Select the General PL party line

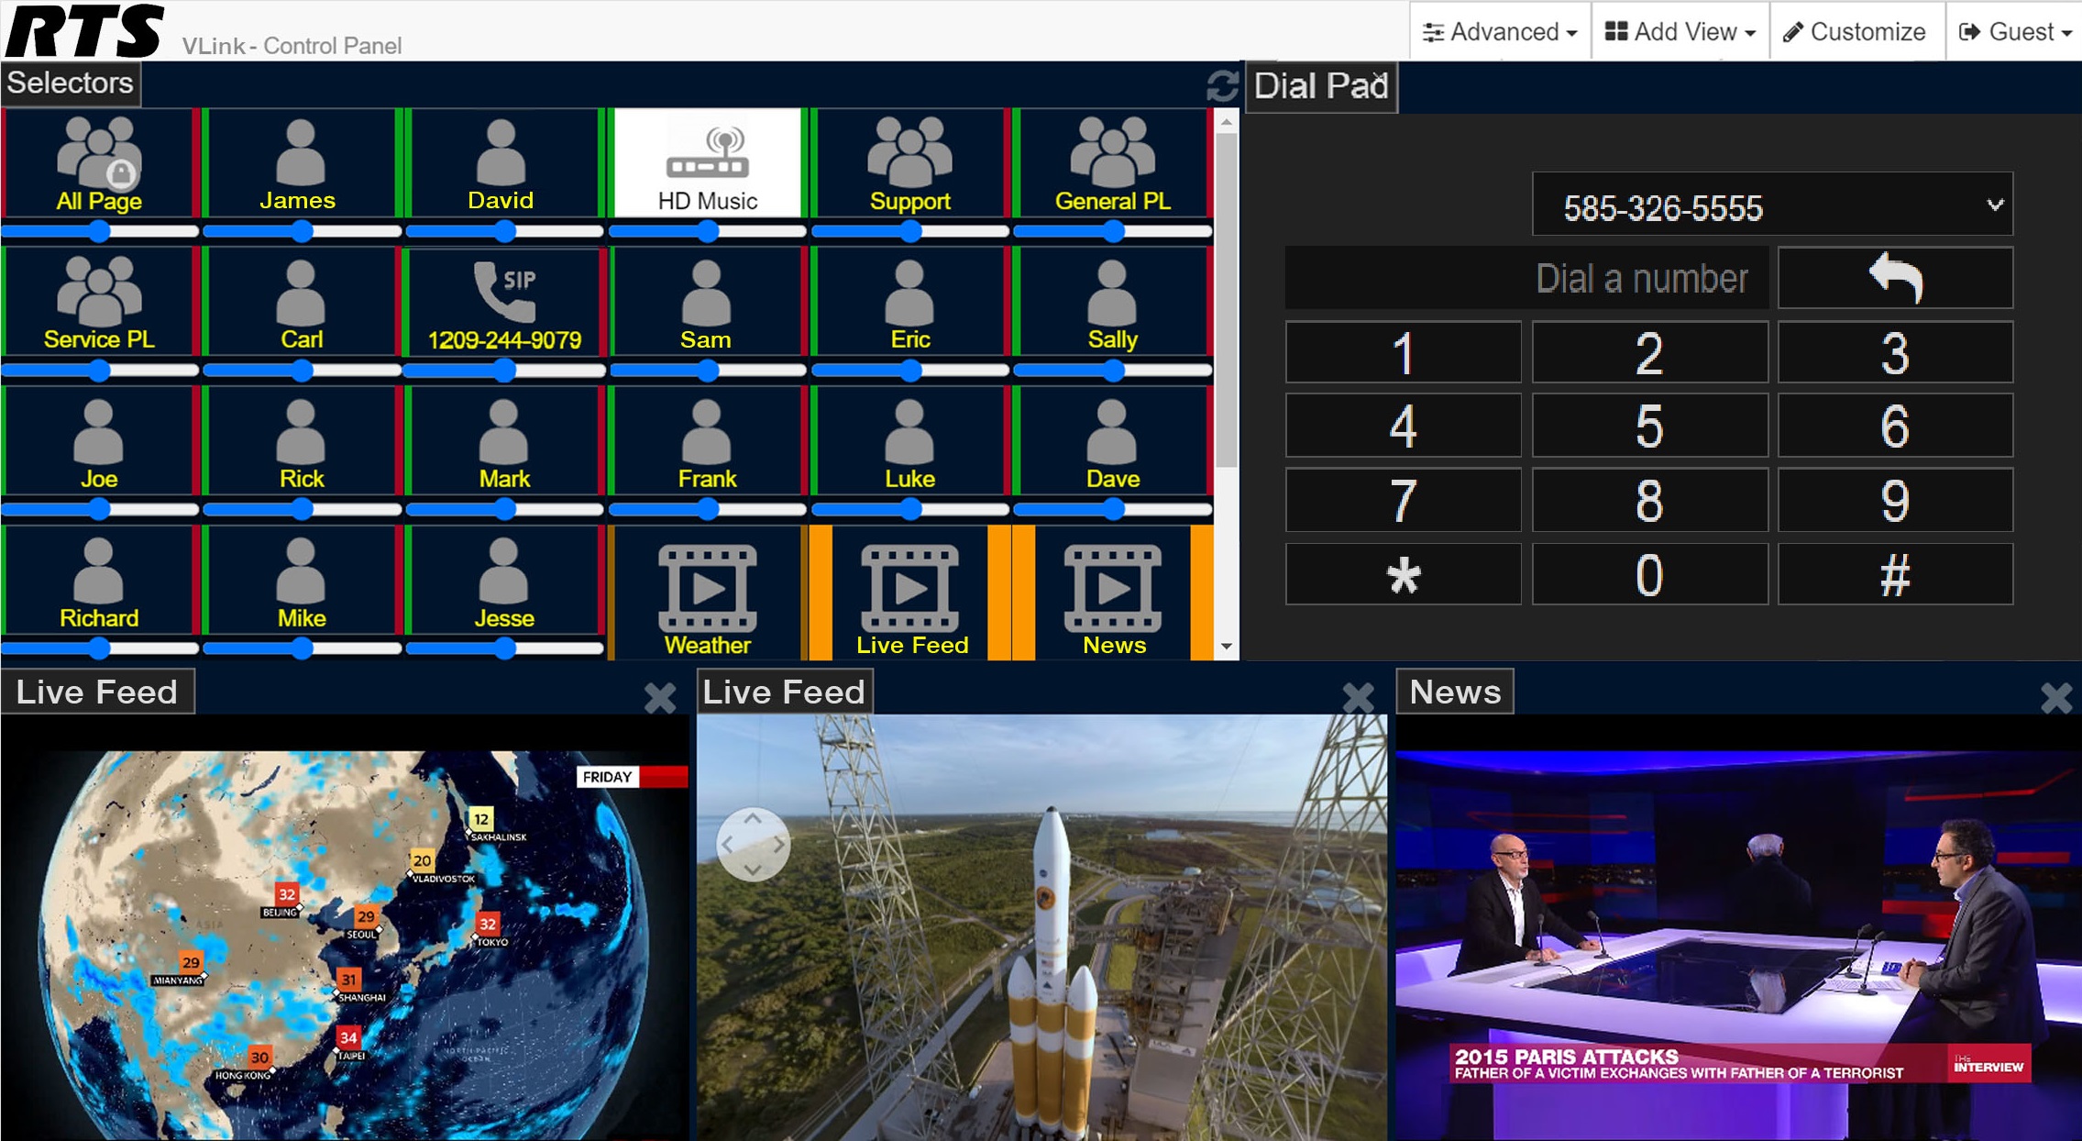pyautogui.click(x=1112, y=163)
